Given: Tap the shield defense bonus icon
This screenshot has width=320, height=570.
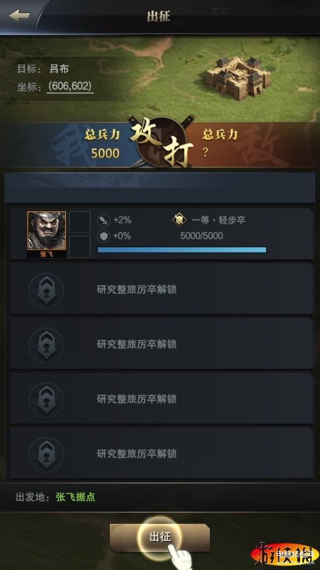Looking at the screenshot, I should tap(104, 236).
